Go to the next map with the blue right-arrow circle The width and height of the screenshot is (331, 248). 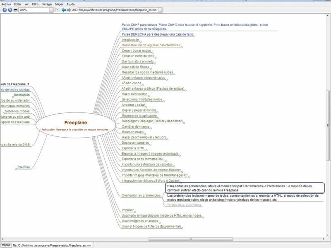10,10
